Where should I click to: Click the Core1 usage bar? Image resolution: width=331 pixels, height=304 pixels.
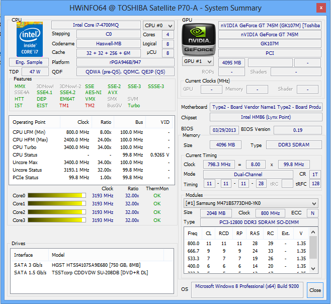coord(57,203)
